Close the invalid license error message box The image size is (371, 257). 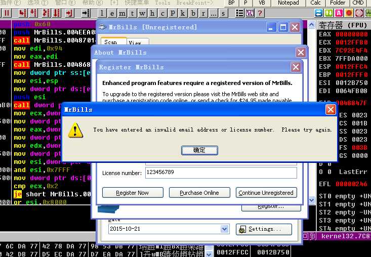pos(331,109)
